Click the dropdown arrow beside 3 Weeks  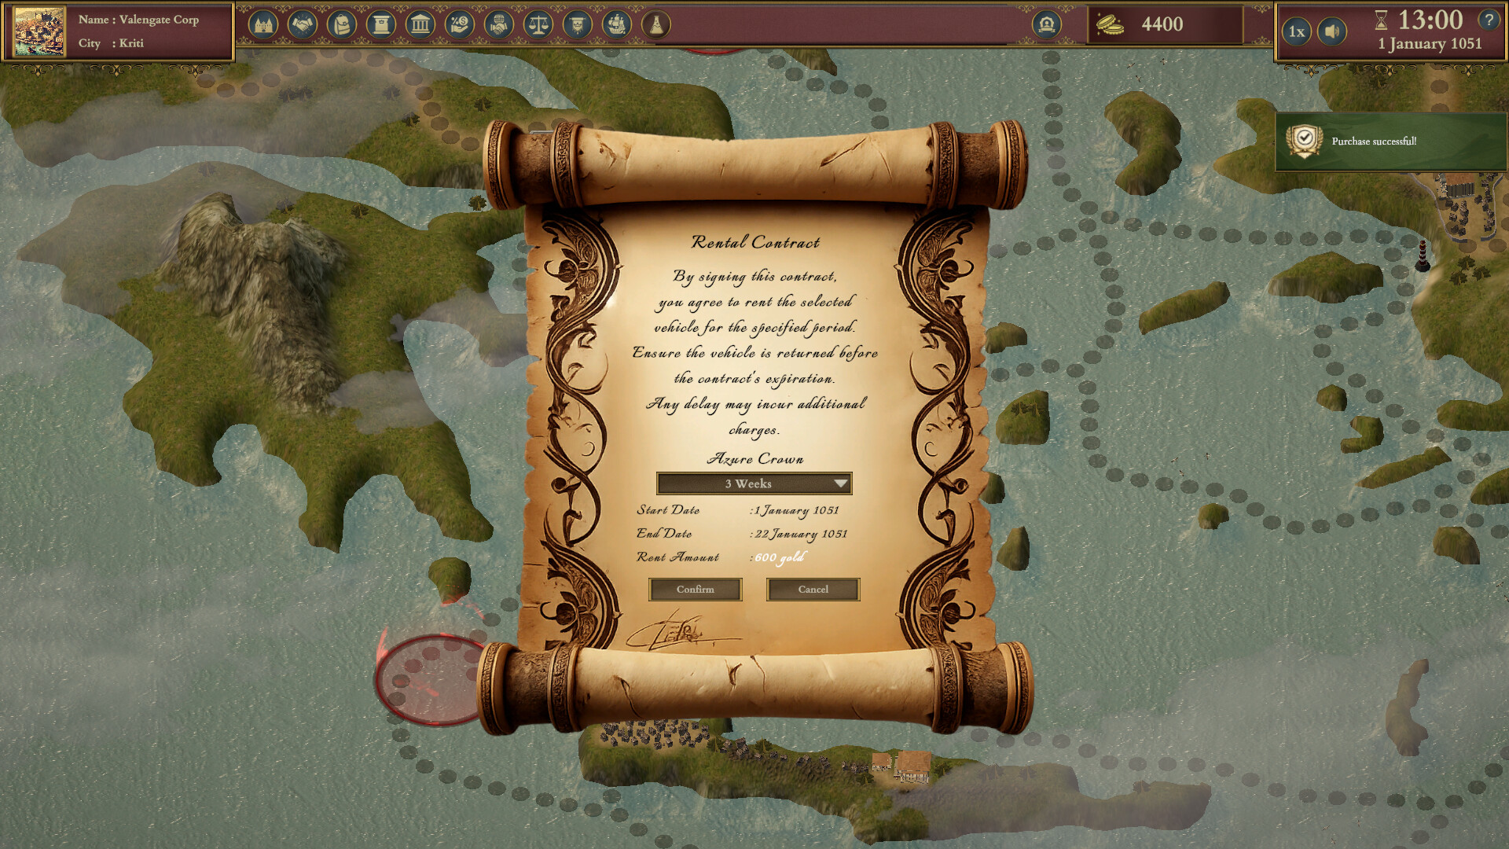840,483
